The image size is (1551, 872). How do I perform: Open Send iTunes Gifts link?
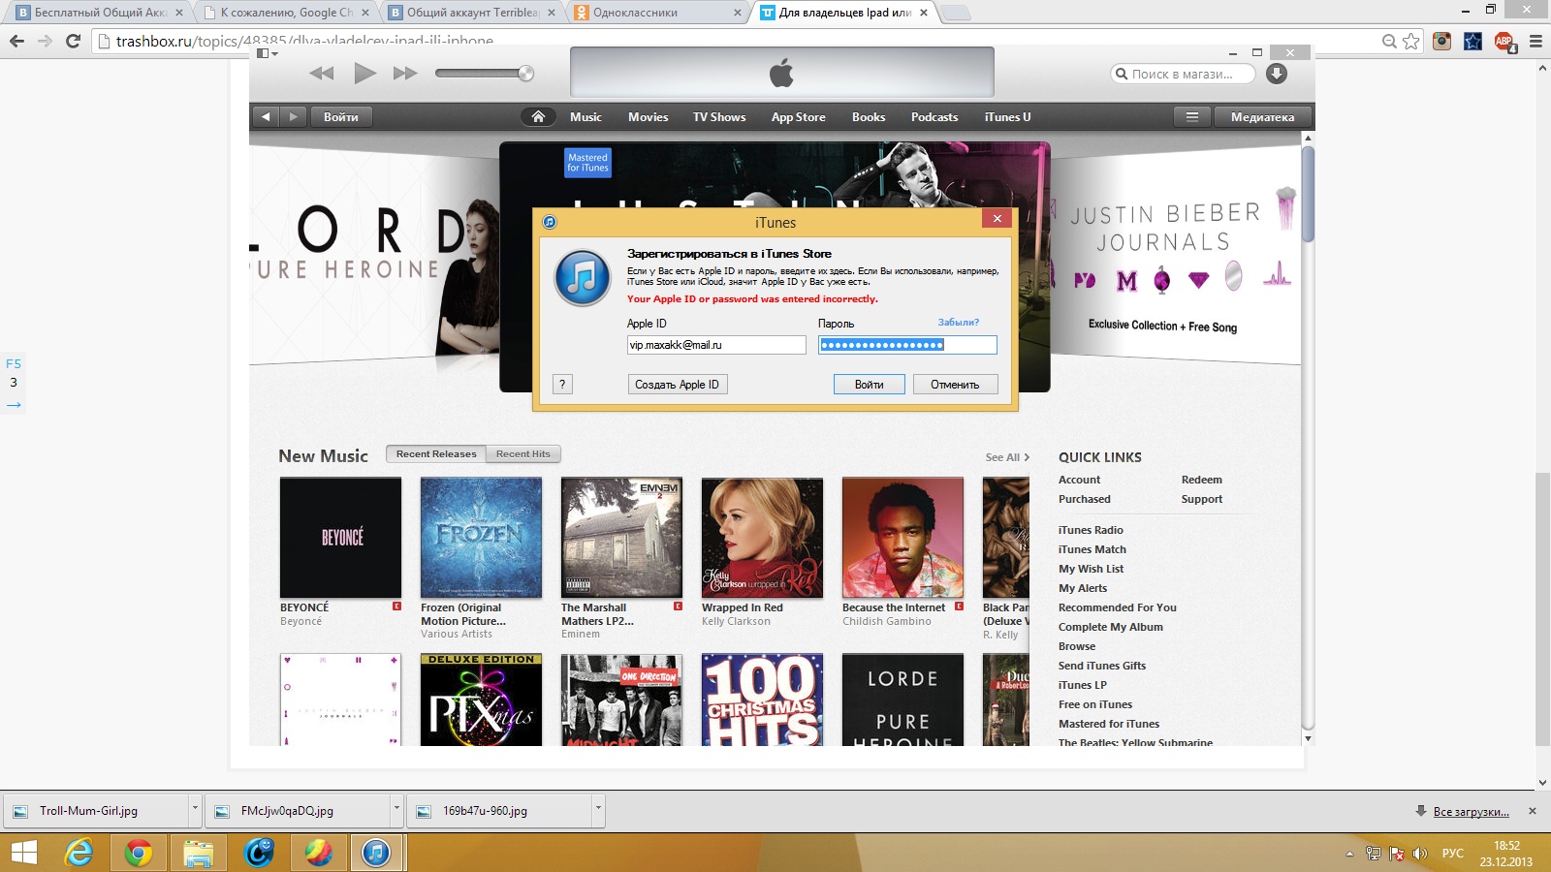point(1102,666)
